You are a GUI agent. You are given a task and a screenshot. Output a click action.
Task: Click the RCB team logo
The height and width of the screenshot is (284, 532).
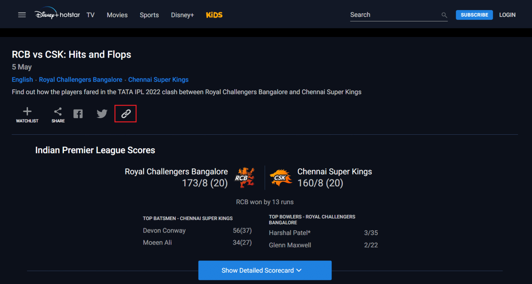coord(245,178)
